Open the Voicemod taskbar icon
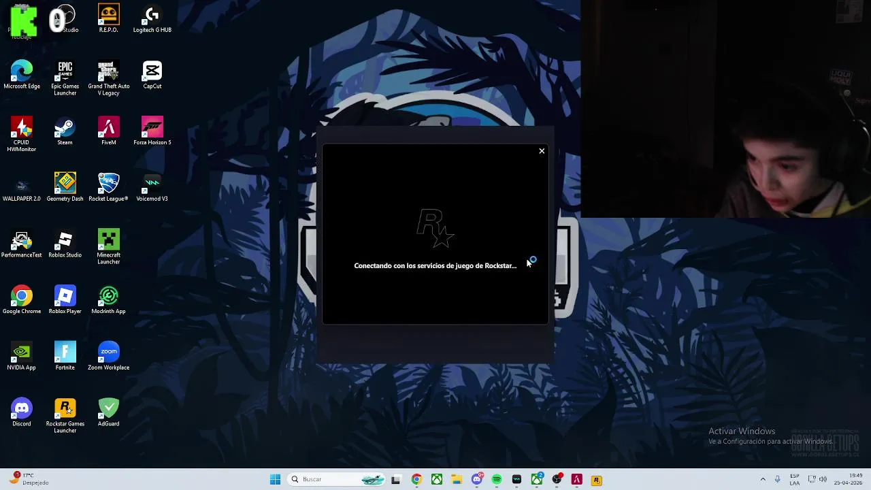 point(516,480)
